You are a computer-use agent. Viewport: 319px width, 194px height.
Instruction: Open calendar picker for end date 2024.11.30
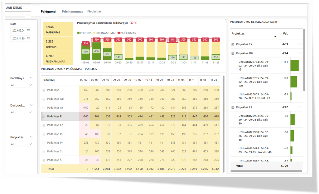(28, 38)
